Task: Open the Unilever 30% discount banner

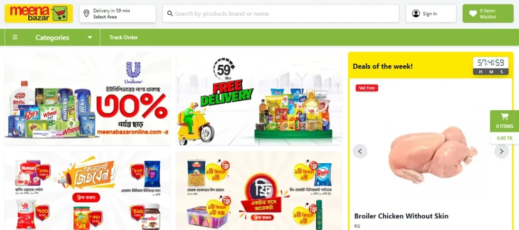Action: pos(87,99)
